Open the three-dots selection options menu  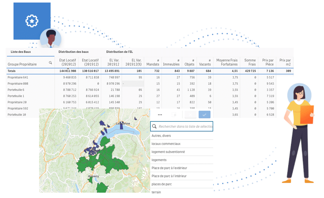click(160, 115)
